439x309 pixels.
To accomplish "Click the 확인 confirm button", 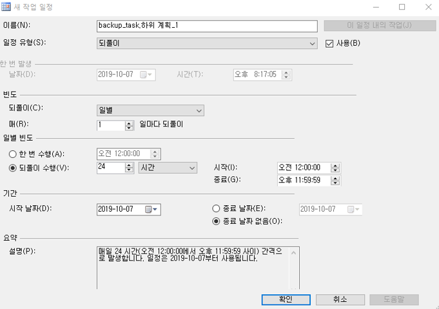I will tap(286, 299).
